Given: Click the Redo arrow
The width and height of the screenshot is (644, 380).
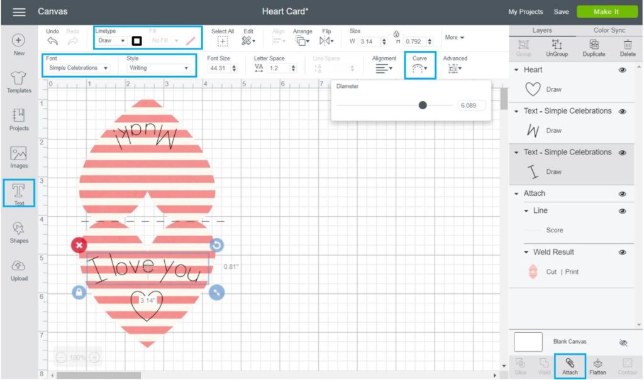Looking at the screenshot, I should coord(73,41).
